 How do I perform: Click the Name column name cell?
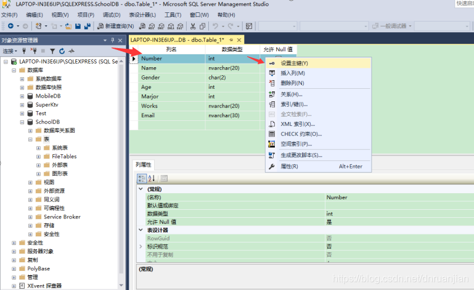click(x=172, y=68)
